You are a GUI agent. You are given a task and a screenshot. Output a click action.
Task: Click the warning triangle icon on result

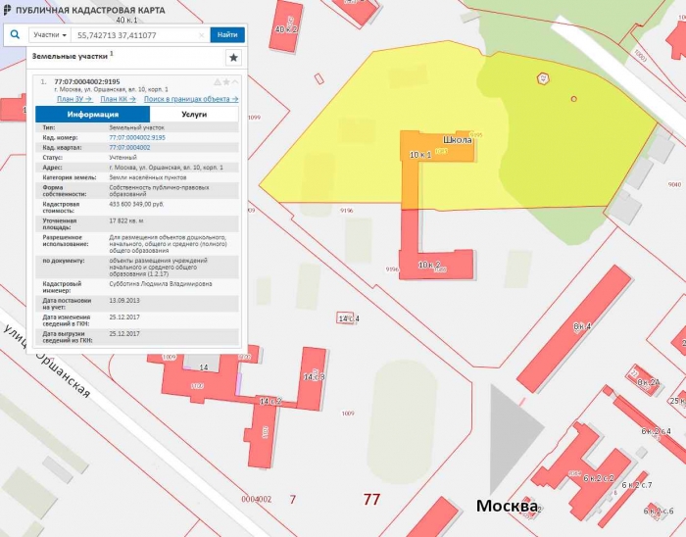point(217,82)
